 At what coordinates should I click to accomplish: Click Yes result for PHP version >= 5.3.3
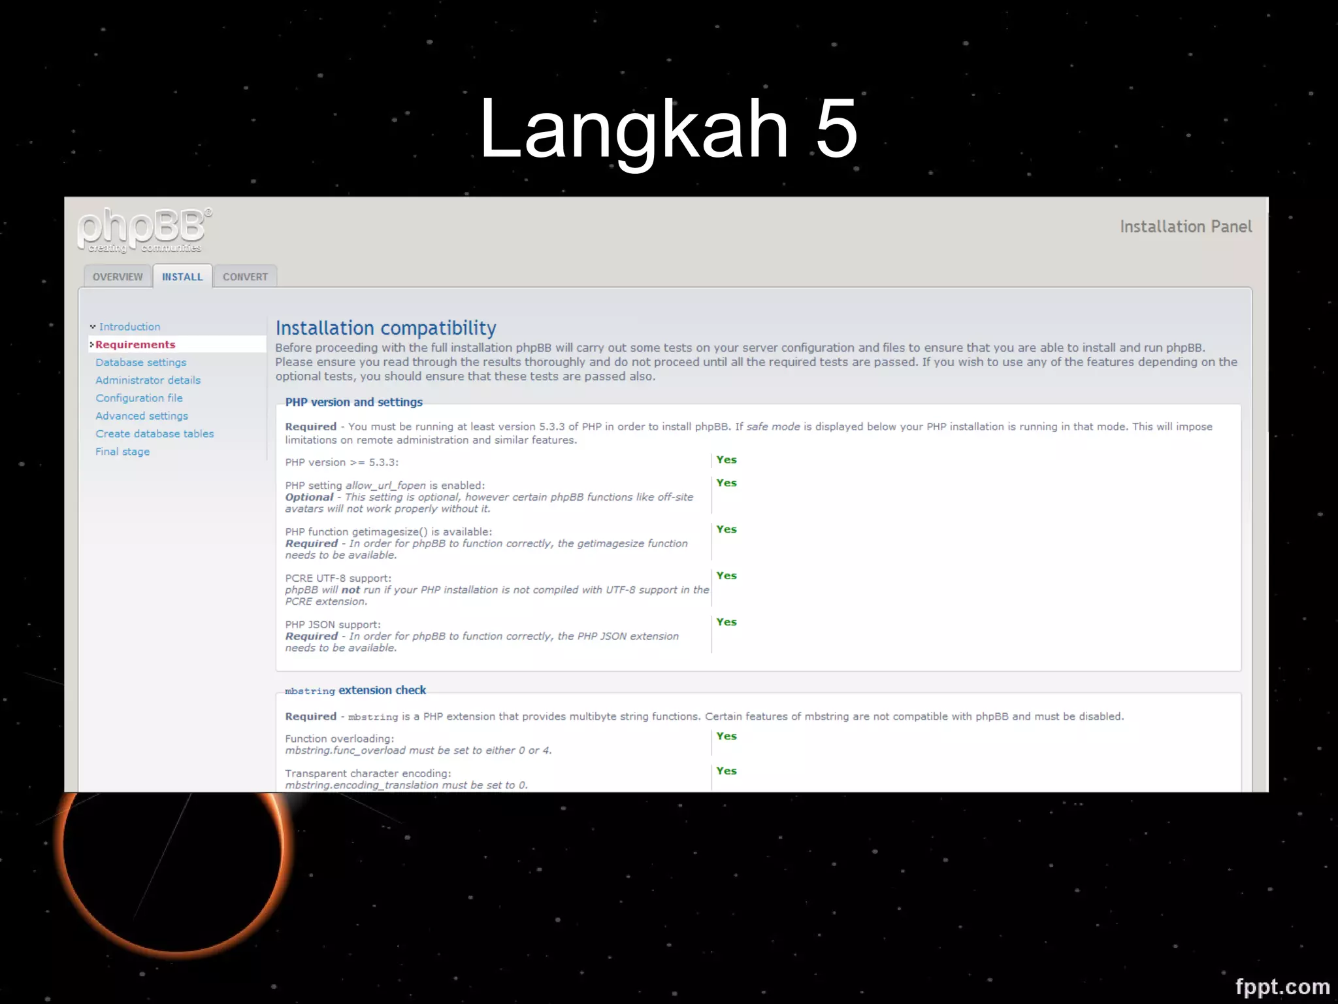pos(726,460)
